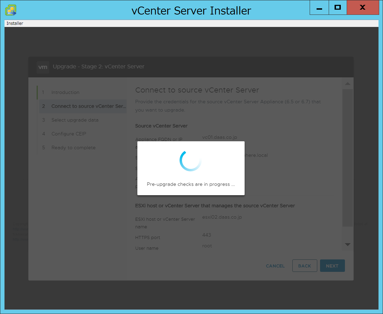The image size is (383, 314).
Task: Close the vCenter Server Installer window
Action: [363, 8]
